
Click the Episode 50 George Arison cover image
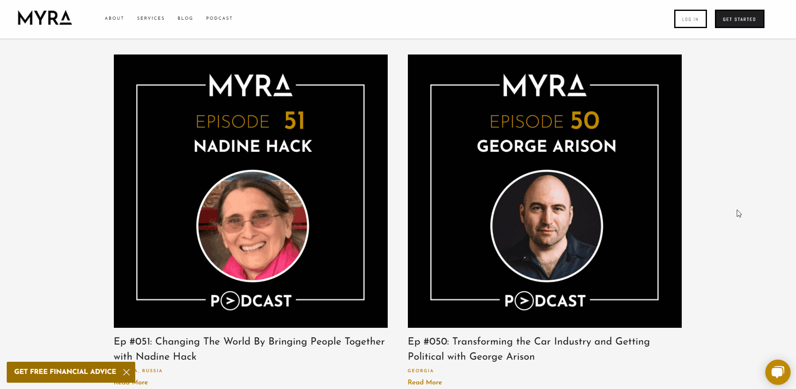[x=545, y=191]
